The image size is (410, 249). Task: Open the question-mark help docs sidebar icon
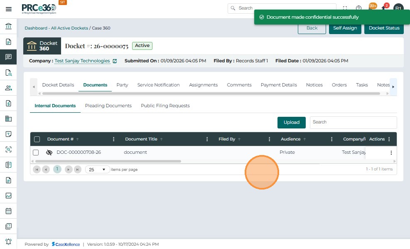coord(8,226)
